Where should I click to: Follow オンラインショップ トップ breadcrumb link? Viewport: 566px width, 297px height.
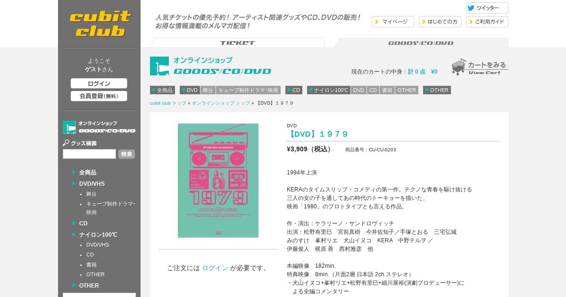pos(221,103)
